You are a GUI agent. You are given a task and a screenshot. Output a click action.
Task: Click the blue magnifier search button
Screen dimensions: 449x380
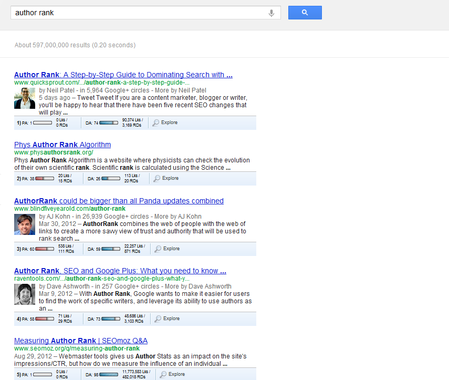305,13
